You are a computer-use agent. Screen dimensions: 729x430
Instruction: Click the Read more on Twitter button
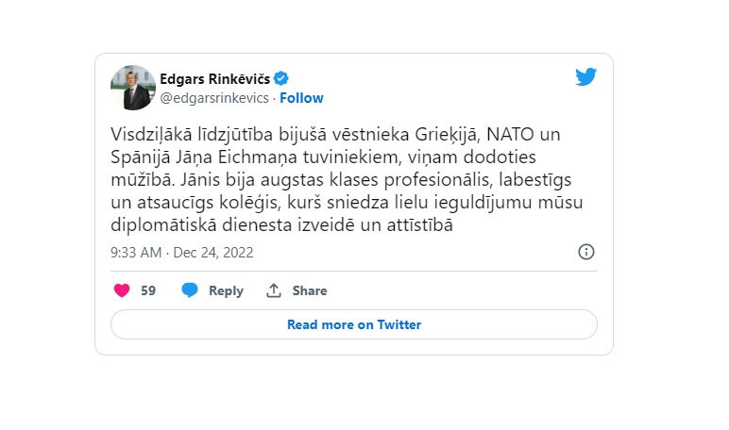coord(354,324)
